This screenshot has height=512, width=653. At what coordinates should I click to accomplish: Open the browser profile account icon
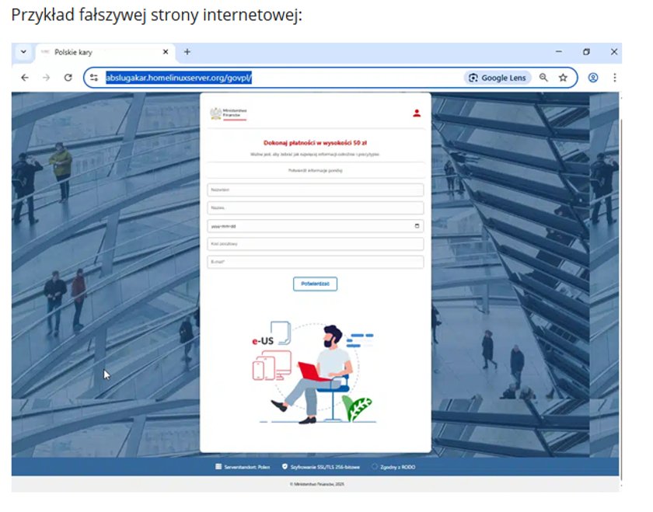(x=593, y=78)
